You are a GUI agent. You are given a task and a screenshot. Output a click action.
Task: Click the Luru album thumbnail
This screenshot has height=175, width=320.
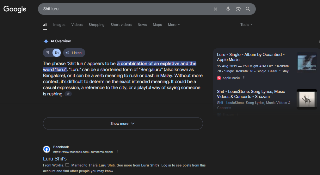tap(307, 62)
